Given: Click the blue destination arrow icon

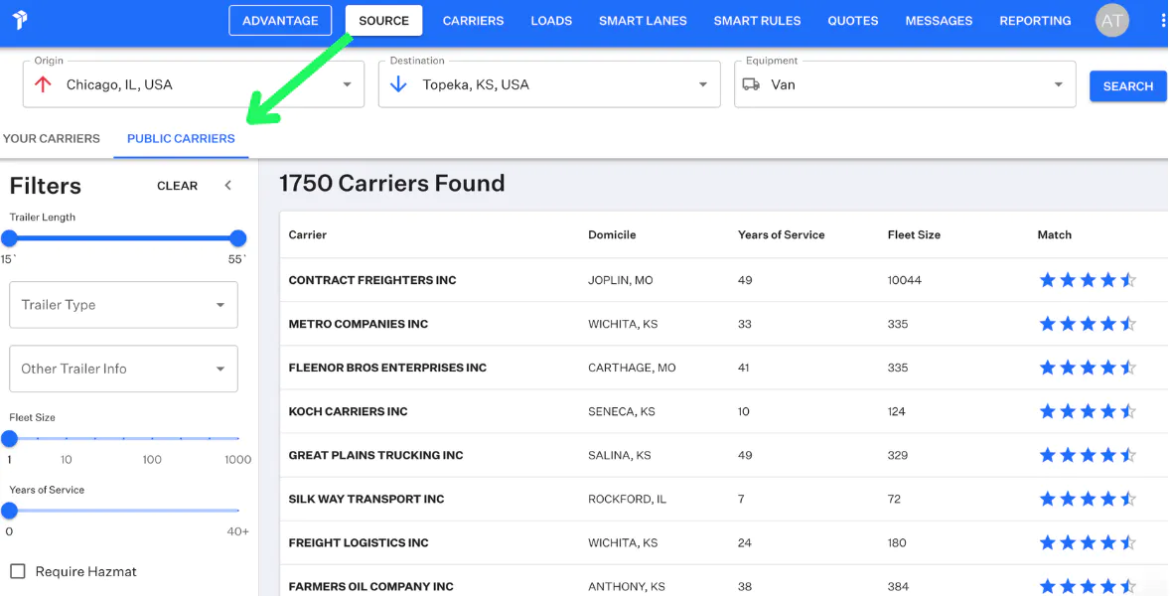Looking at the screenshot, I should click(x=397, y=85).
